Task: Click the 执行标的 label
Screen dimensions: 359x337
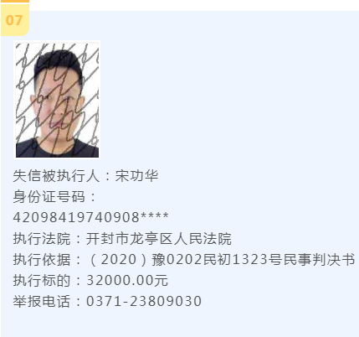Action: (42, 280)
